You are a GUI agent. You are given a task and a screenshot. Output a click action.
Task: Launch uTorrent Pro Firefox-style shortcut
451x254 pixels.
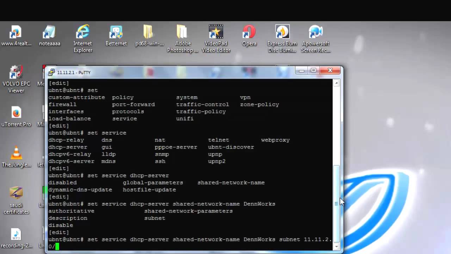(x=16, y=116)
